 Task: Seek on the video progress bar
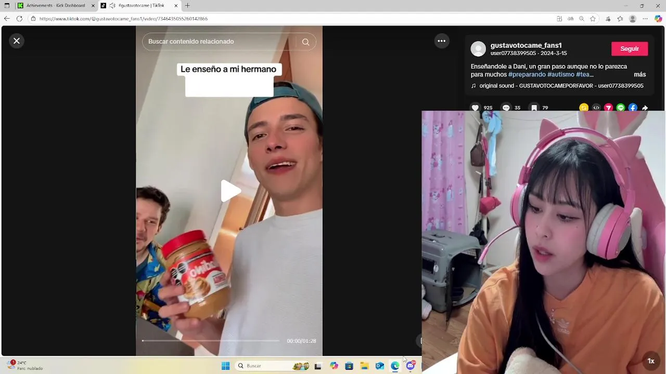coord(211,341)
